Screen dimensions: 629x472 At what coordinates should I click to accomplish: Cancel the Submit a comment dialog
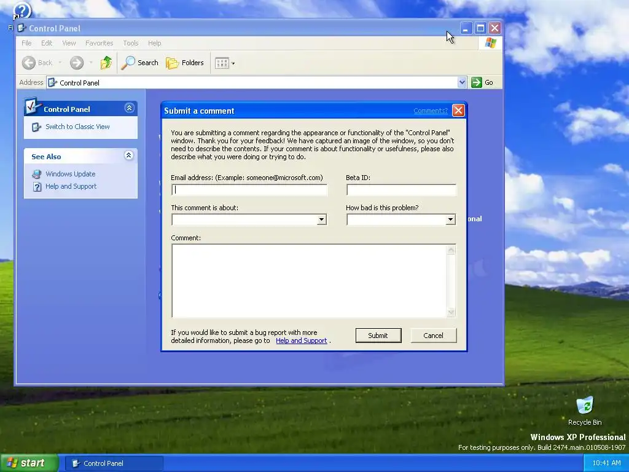[x=433, y=336]
